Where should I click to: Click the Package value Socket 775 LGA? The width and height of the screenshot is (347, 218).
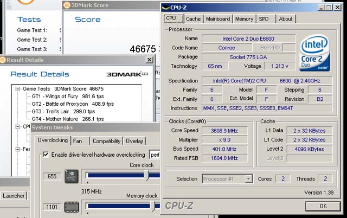(248, 57)
